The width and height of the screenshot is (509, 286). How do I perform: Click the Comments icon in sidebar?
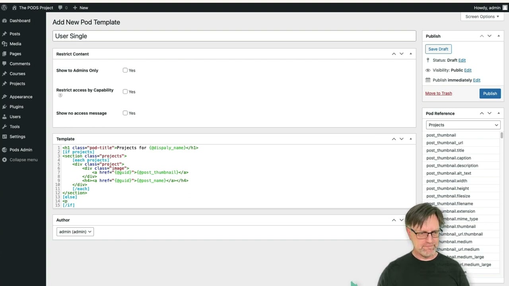coord(4,64)
